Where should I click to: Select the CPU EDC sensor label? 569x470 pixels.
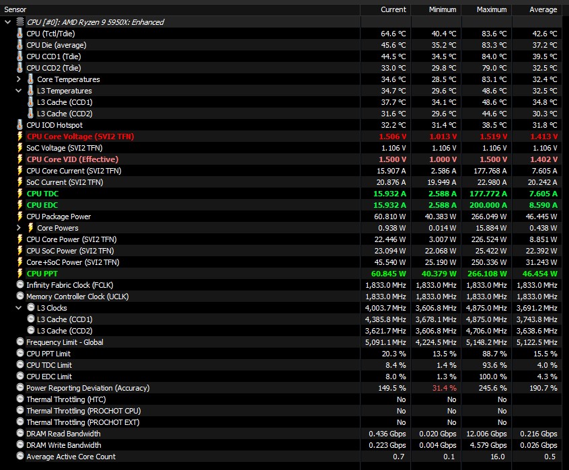point(42,205)
